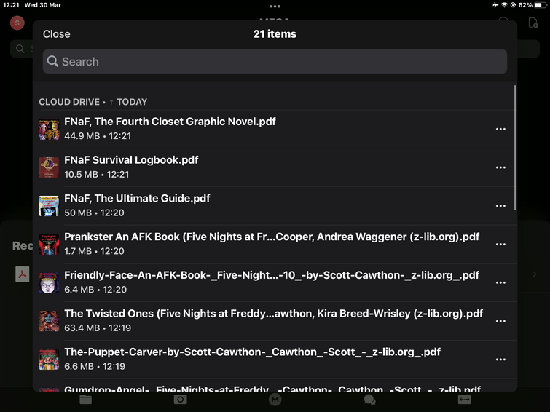Focus the Search field in the items panel
The height and width of the screenshot is (412, 550).
tap(275, 61)
